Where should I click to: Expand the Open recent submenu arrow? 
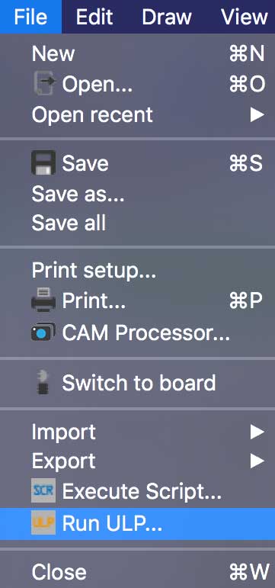257,114
